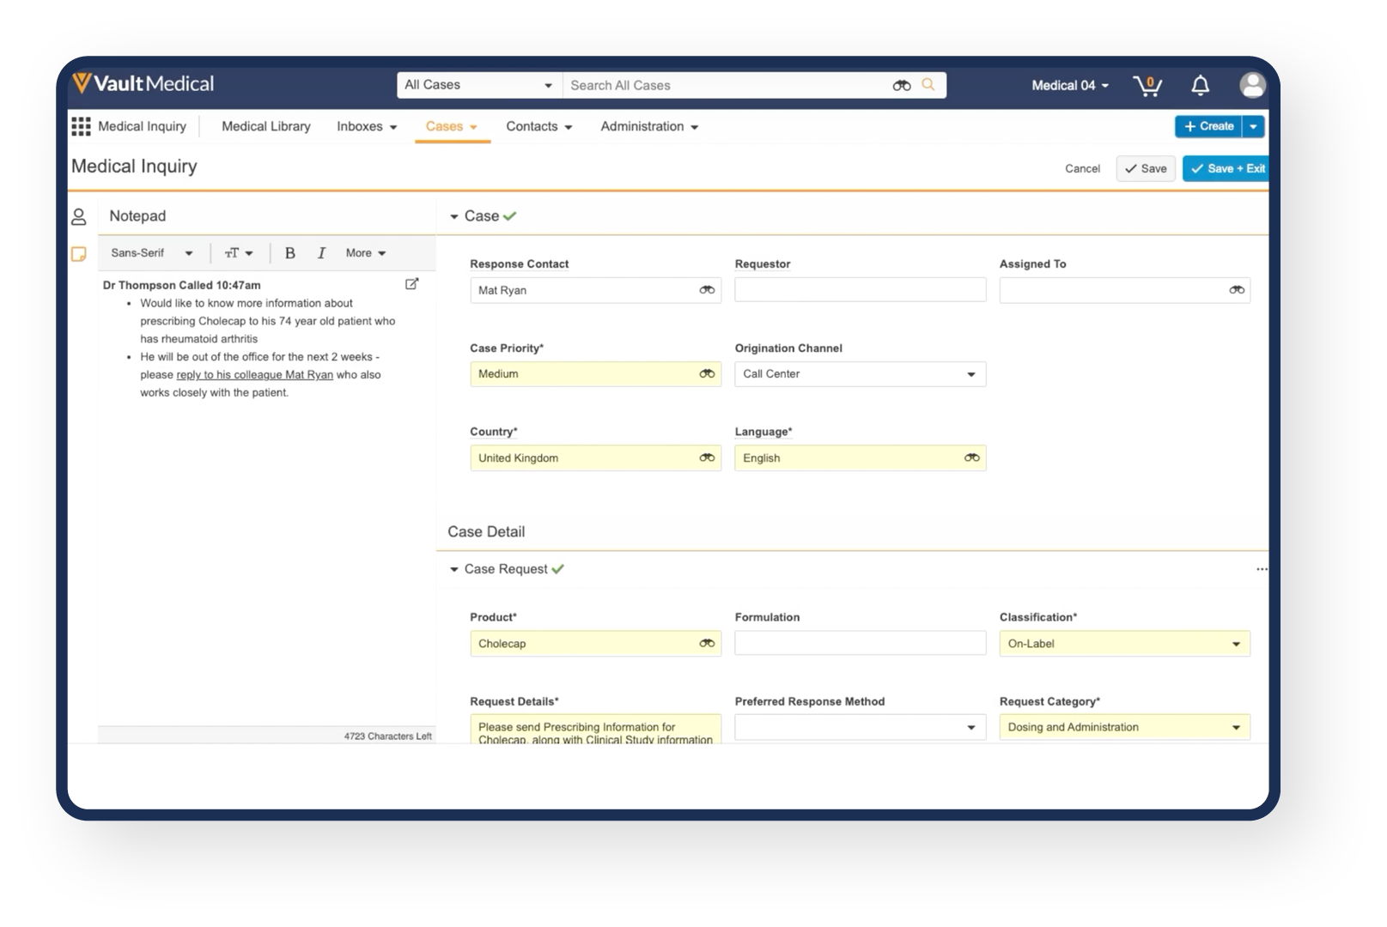Click binoculars in Product field
Image resolution: width=1387 pixels, height=927 pixels.
[707, 644]
